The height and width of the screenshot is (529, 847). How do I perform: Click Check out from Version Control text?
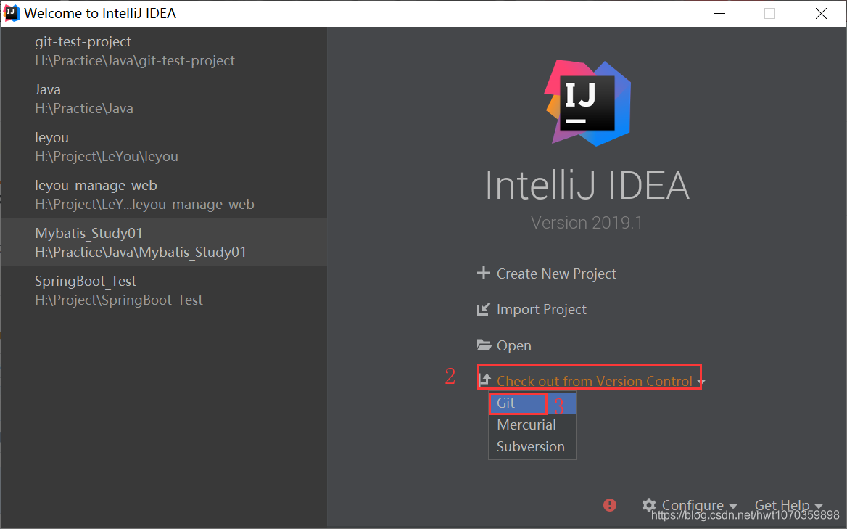pyautogui.click(x=594, y=381)
